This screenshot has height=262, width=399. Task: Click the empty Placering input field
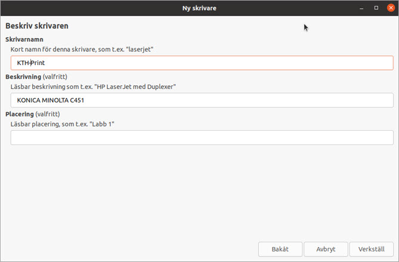click(202, 137)
